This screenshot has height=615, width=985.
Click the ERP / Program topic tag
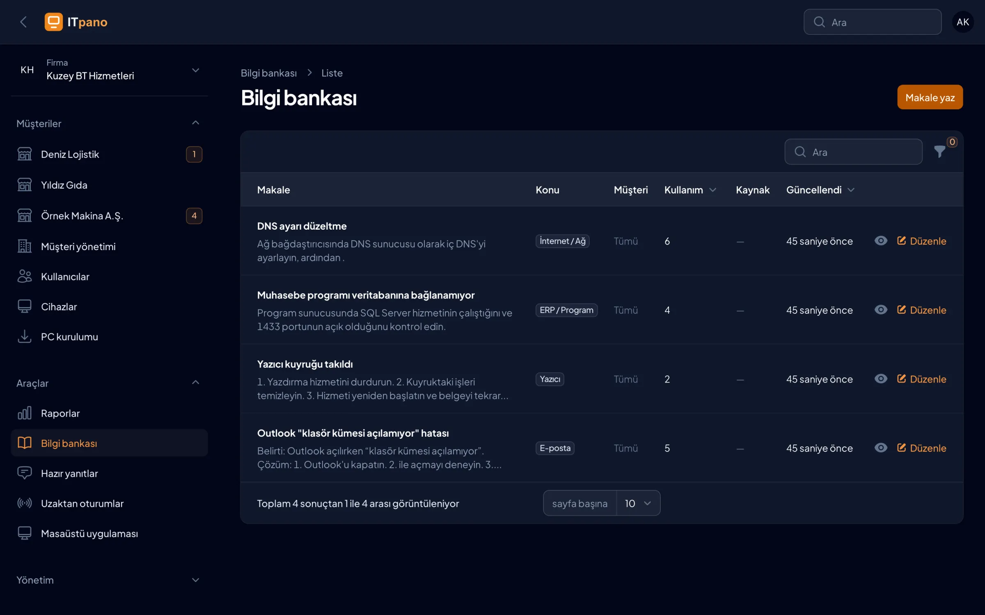point(566,310)
